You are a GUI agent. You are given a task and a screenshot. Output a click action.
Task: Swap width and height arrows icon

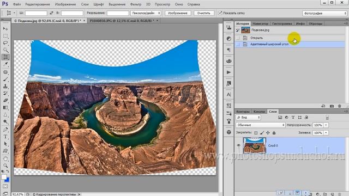pyautogui.click(x=51, y=13)
